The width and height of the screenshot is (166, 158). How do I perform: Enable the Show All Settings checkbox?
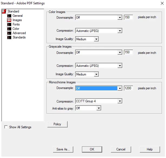point(6,127)
